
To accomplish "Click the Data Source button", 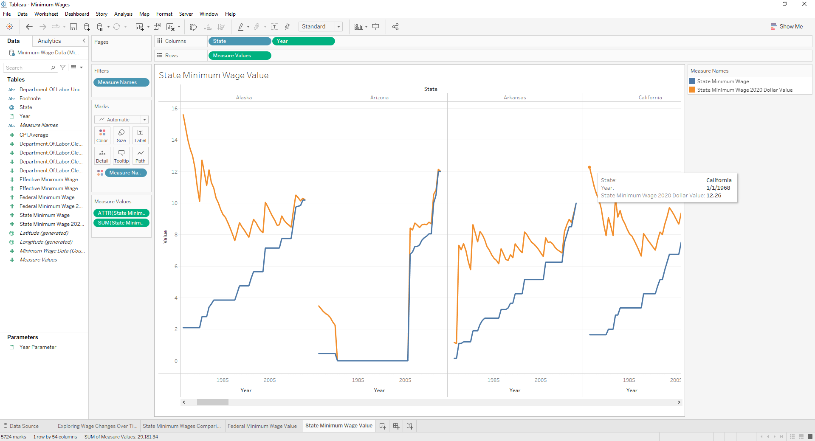I will point(21,426).
